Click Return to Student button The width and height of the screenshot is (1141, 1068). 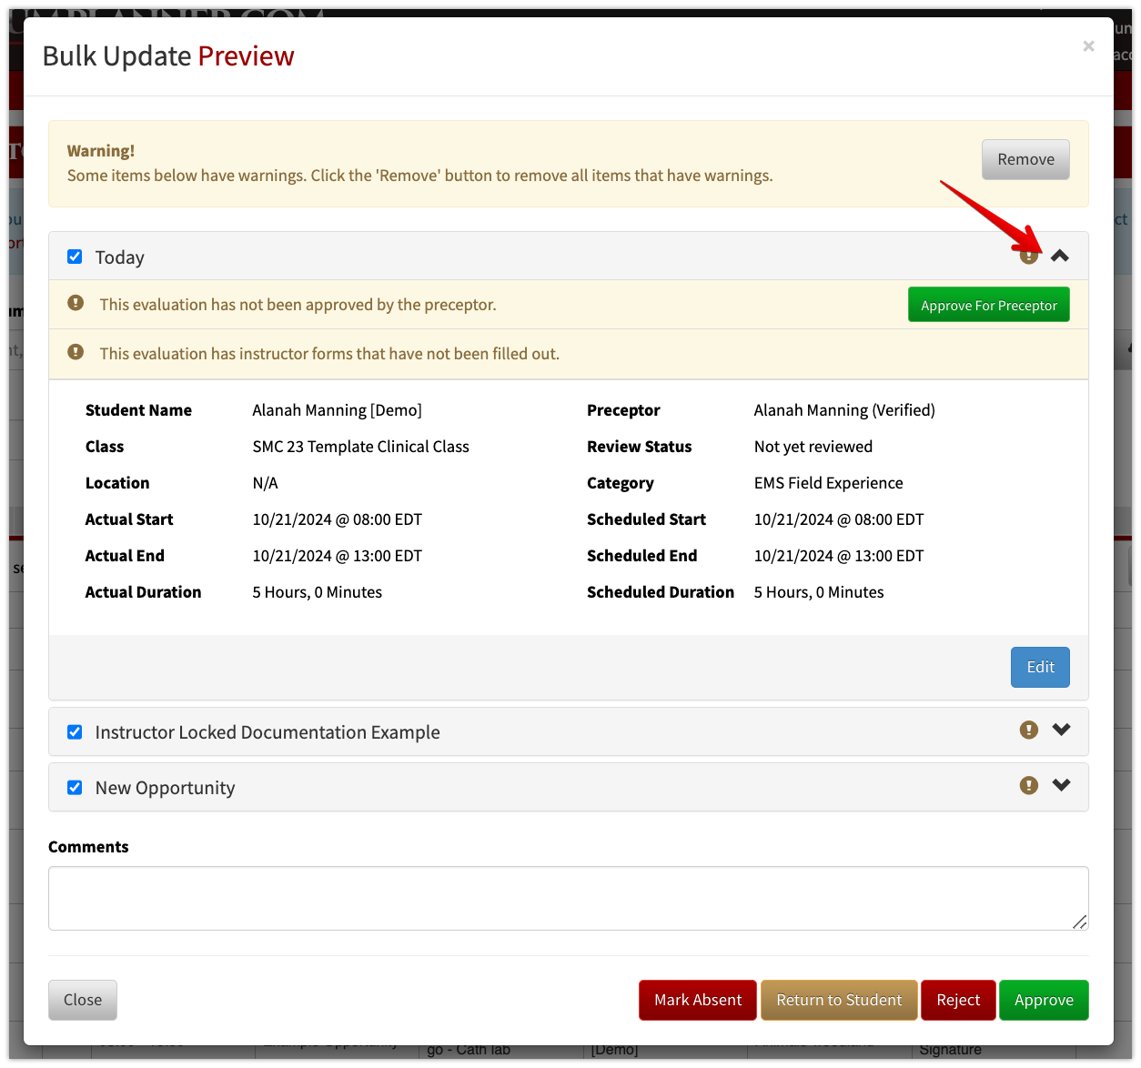click(839, 1000)
